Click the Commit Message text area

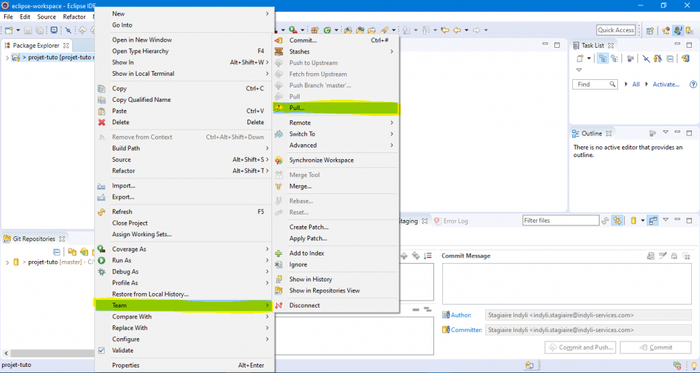(x=567, y=284)
